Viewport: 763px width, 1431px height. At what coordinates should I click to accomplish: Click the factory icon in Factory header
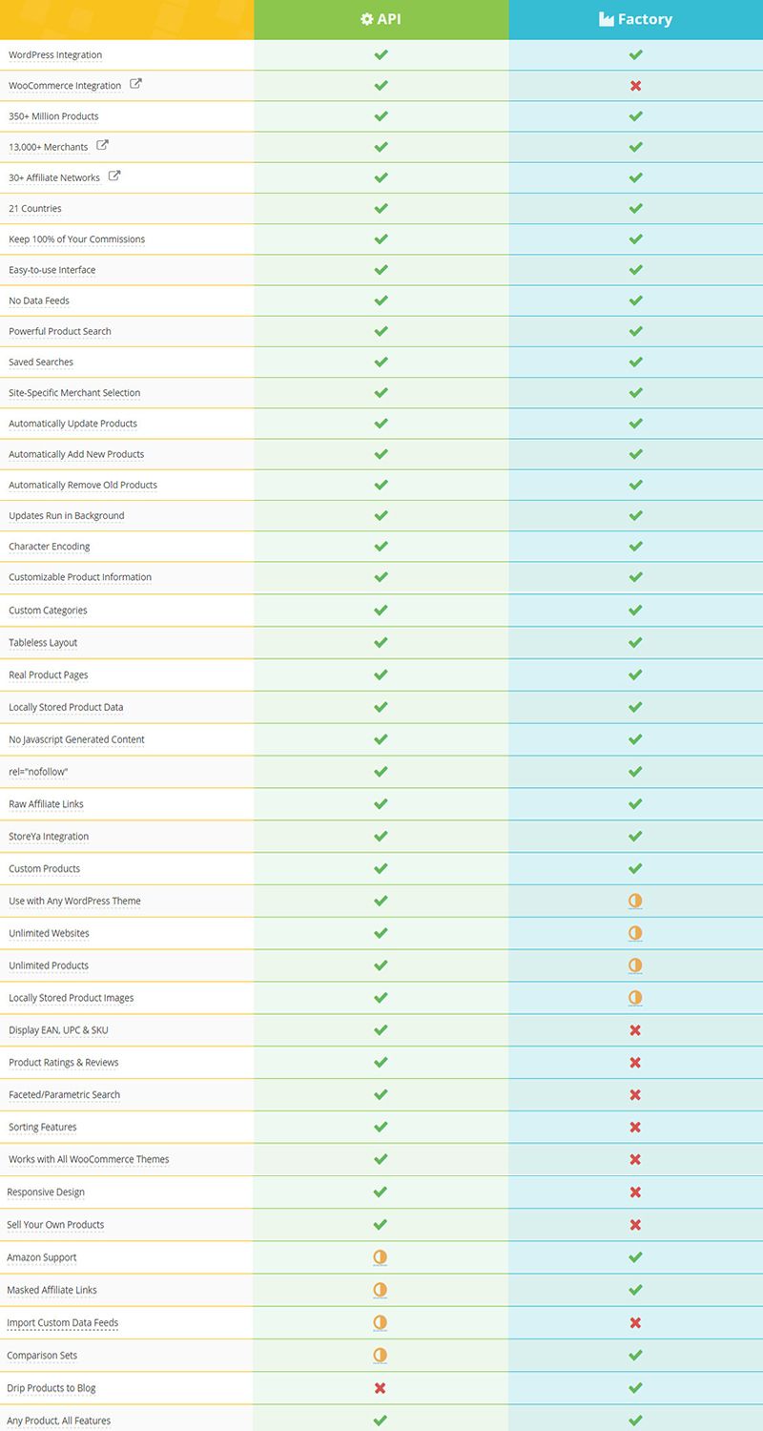[x=606, y=19]
